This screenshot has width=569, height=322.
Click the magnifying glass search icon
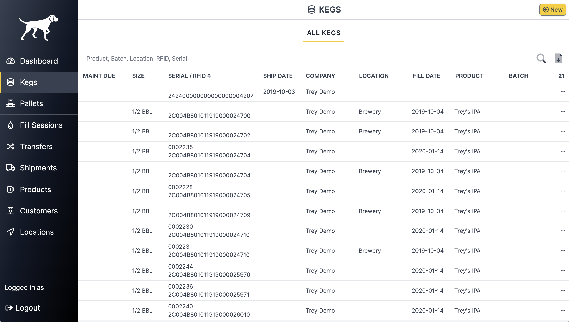541,59
